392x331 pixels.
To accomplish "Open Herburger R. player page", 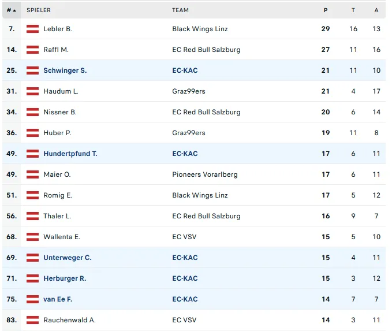I will (65, 278).
